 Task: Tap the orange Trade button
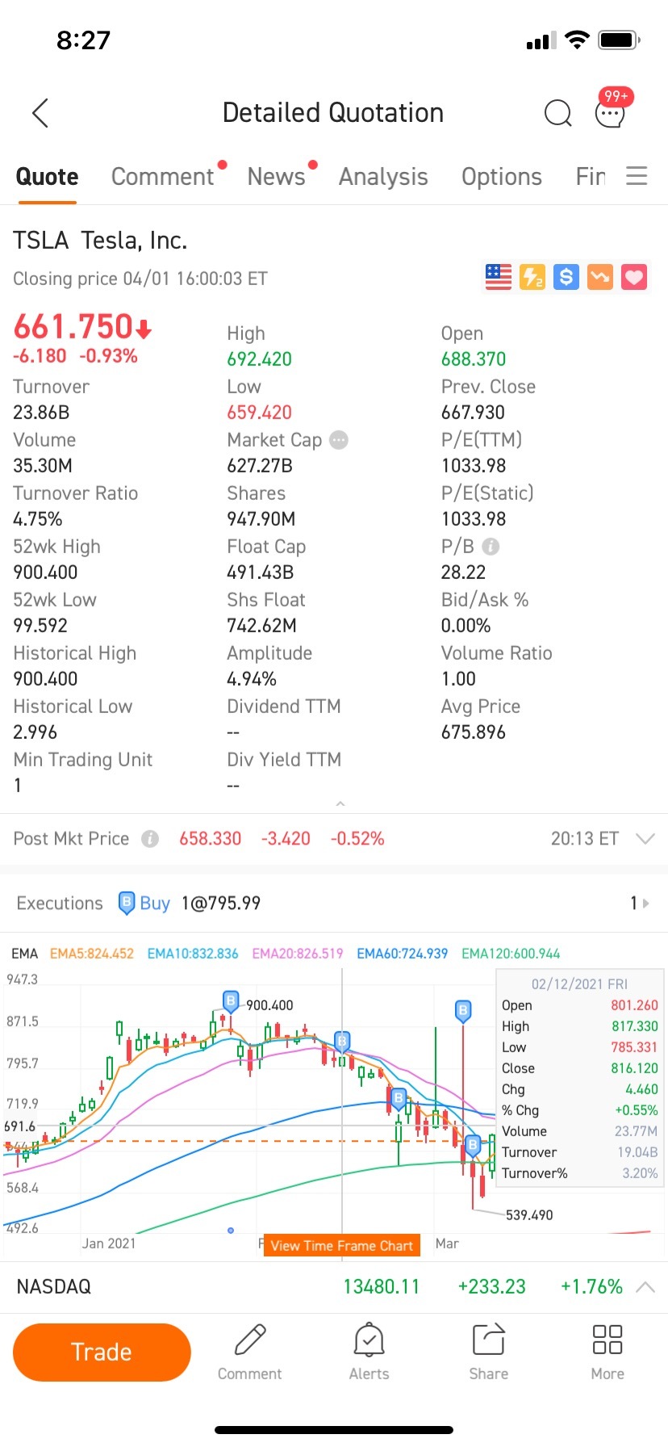tap(102, 1352)
